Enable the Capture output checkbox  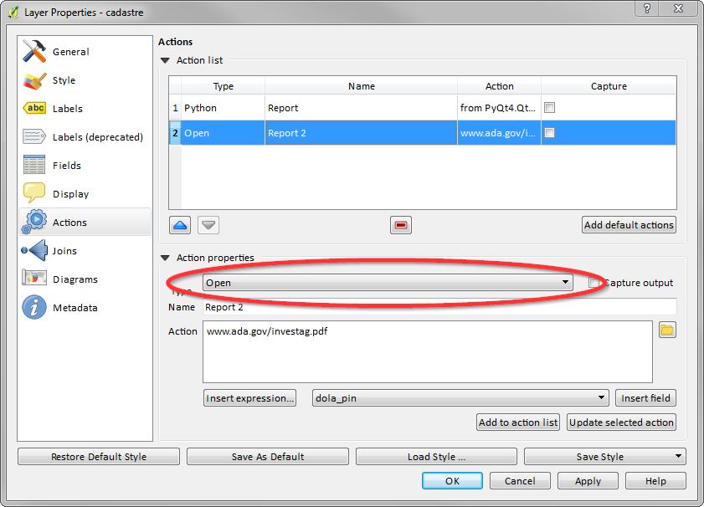point(594,284)
